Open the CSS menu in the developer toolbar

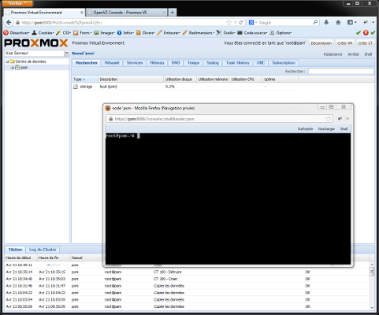(63, 33)
